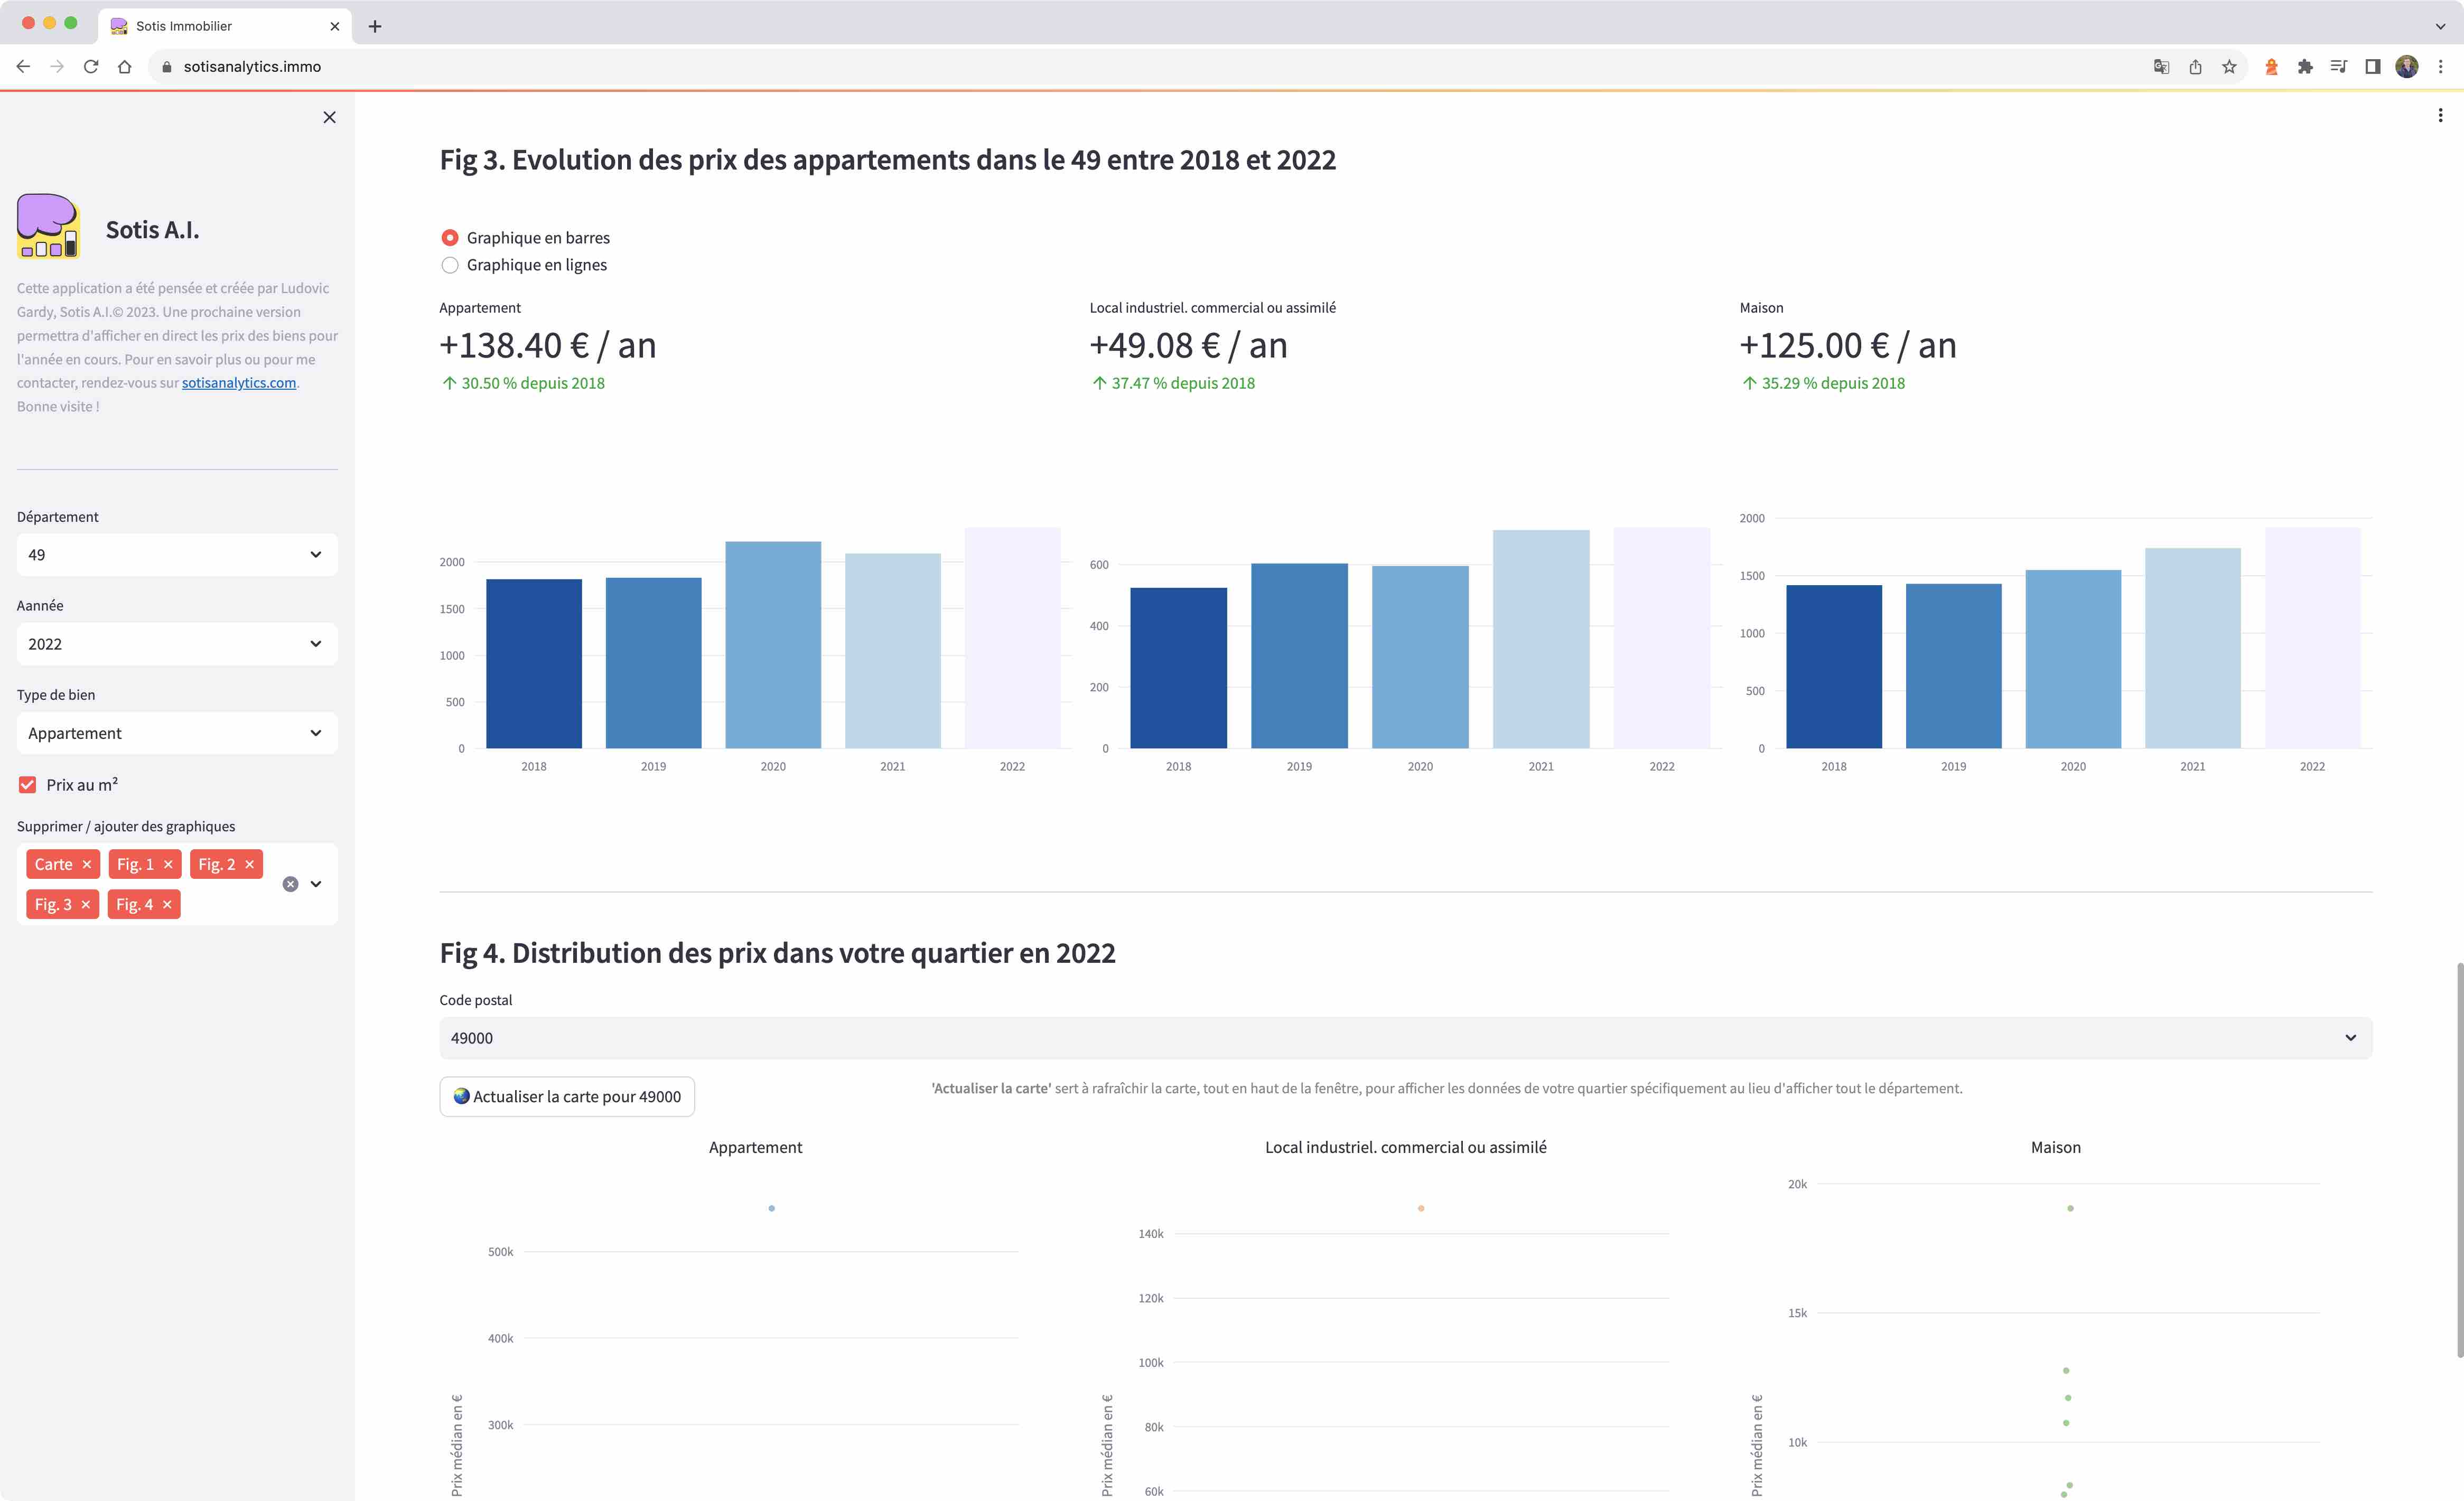Open a new browser tab
The height and width of the screenshot is (1501, 2464).
point(375,26)
